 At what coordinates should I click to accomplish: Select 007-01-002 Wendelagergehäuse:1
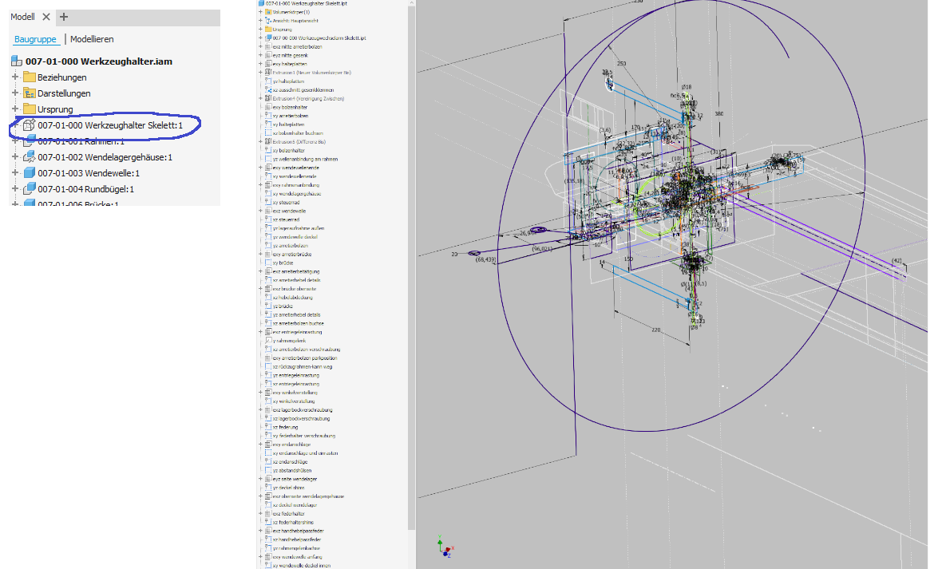click(105, 156)
